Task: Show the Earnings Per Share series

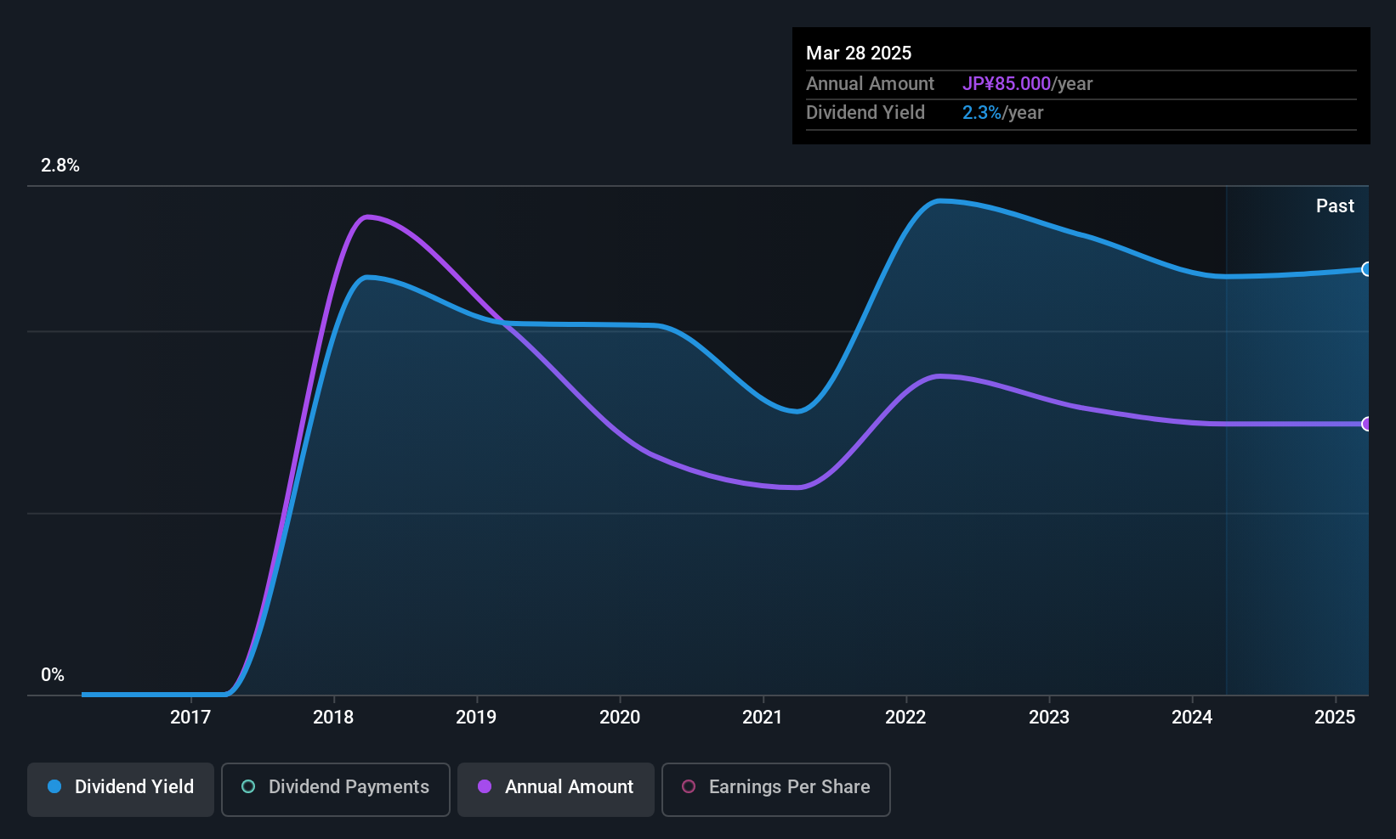Action: (x=775, y=787)
